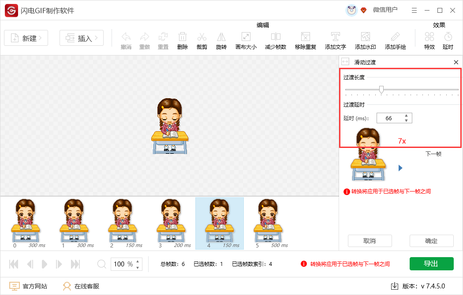Open Canvas Size (画布大小) tool
Screen dimensions: 463x295
tap(246, 37)
